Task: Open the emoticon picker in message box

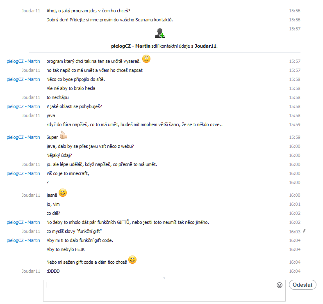Action: [x=280, y=285]
